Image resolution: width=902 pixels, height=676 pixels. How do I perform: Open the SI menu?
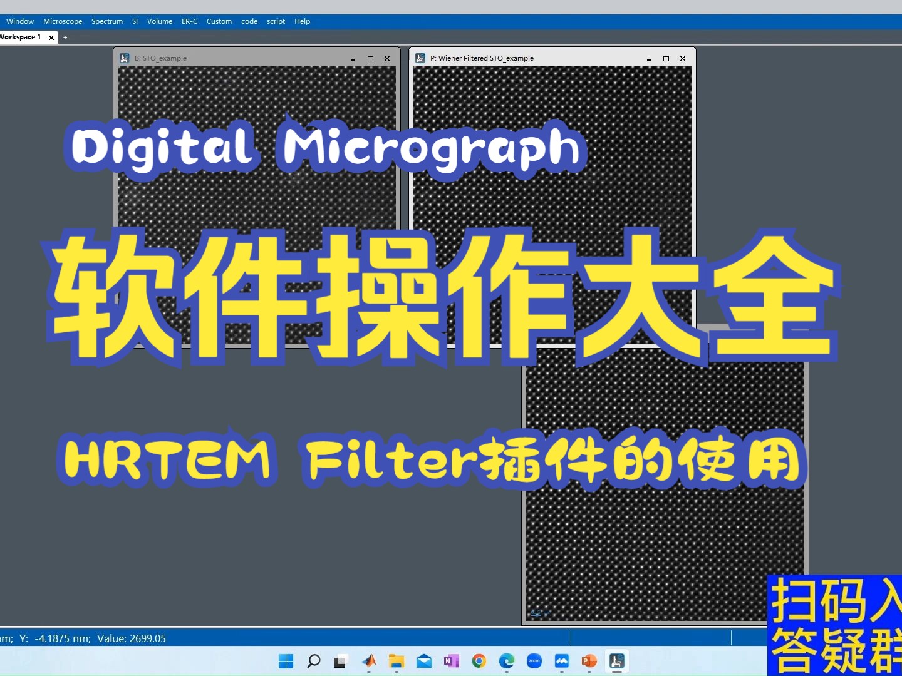tap(135, 21)
